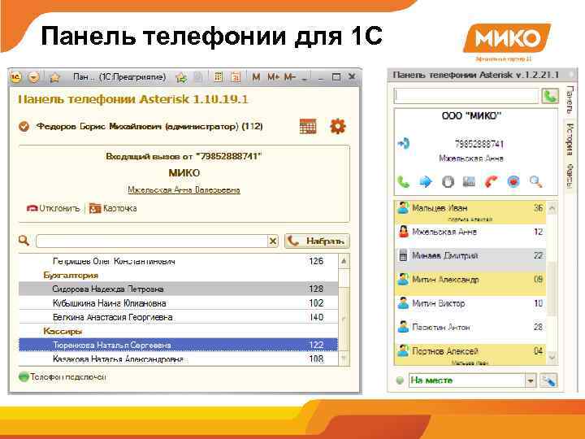585x439 pixels.
Task: Click the Asterisk contact list scroll-down arrow
Action: 552,358
